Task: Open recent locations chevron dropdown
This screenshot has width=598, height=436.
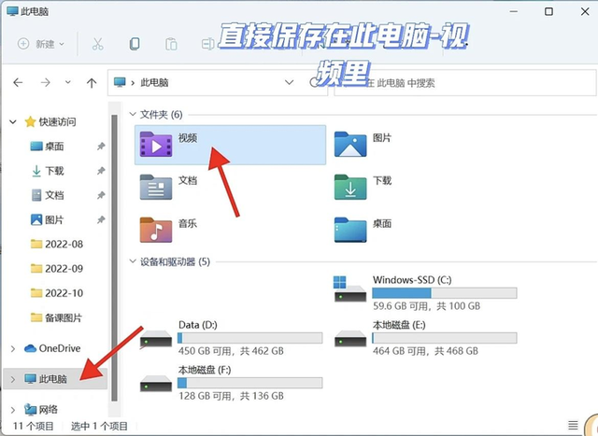Action: point(68,82)
